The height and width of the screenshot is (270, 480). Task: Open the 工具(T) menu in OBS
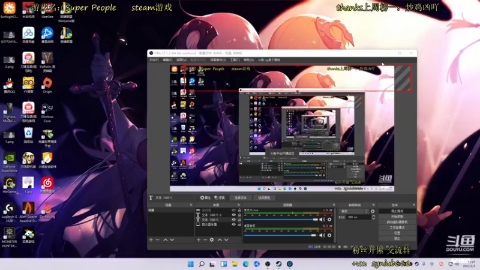click(x=235, y=60)
